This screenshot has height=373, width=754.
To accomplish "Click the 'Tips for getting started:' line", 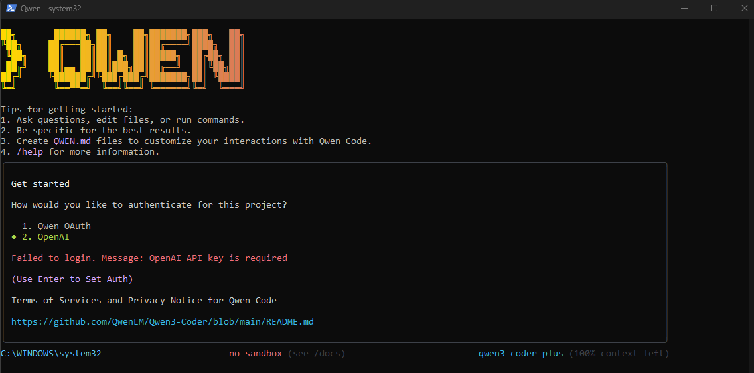I will 66,110.
